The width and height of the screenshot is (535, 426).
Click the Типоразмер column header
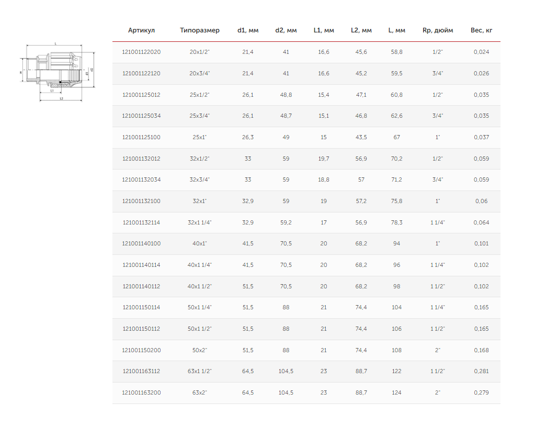point(200,30)
